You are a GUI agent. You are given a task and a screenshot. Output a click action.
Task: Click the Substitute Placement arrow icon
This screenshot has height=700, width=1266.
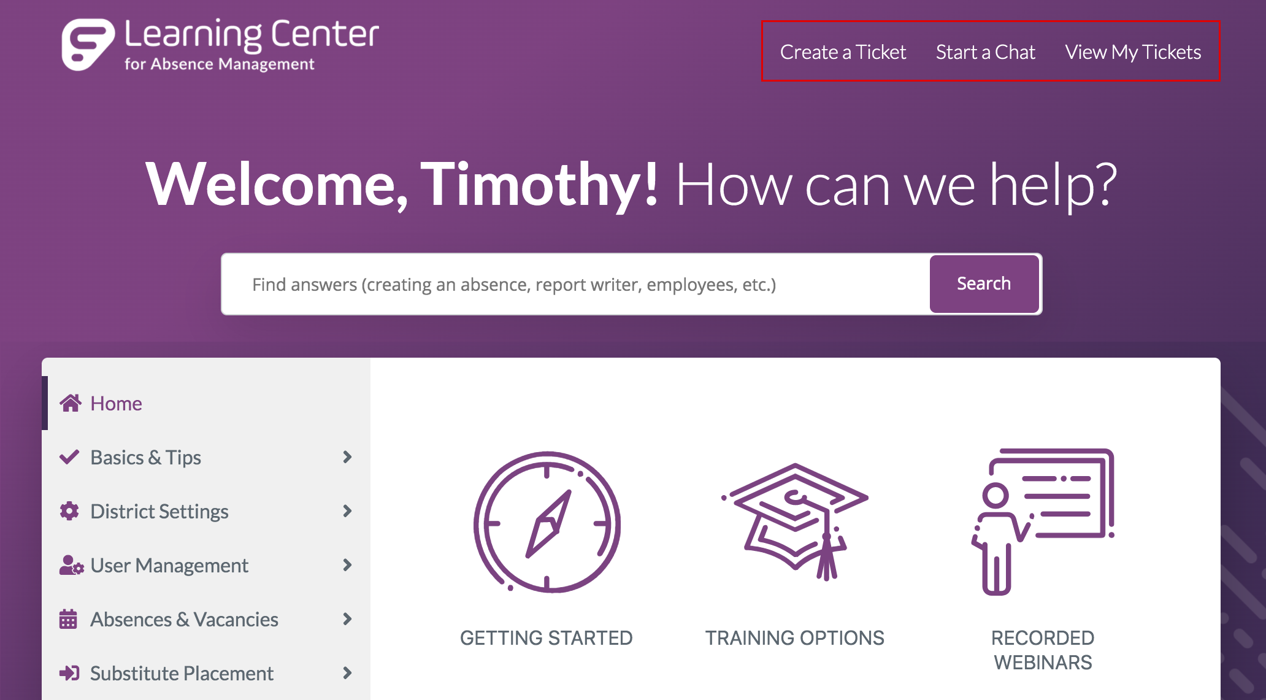tap(69, 673)
